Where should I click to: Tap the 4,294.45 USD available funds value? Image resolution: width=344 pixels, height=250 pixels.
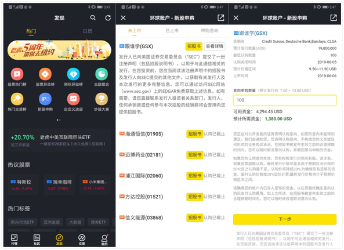click(x=269, y=111)
